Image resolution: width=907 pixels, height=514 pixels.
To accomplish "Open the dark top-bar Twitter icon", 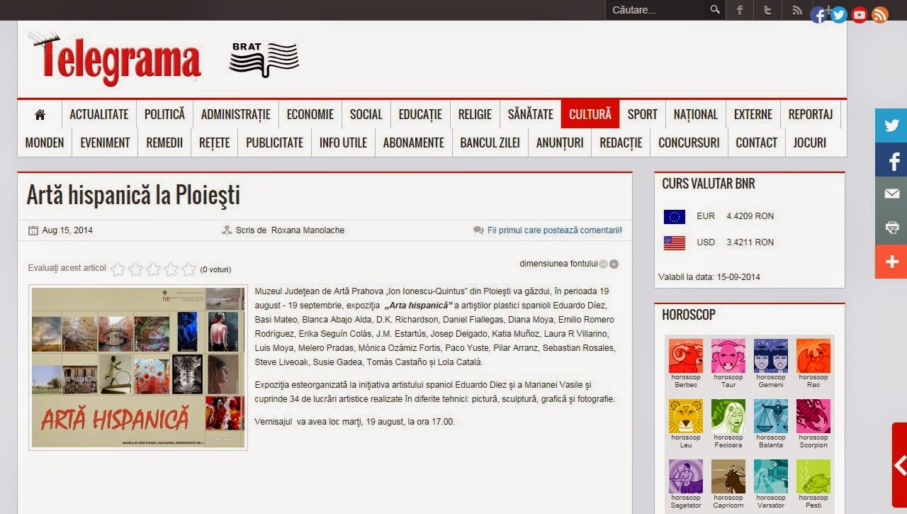I will [x=768, y=10].
